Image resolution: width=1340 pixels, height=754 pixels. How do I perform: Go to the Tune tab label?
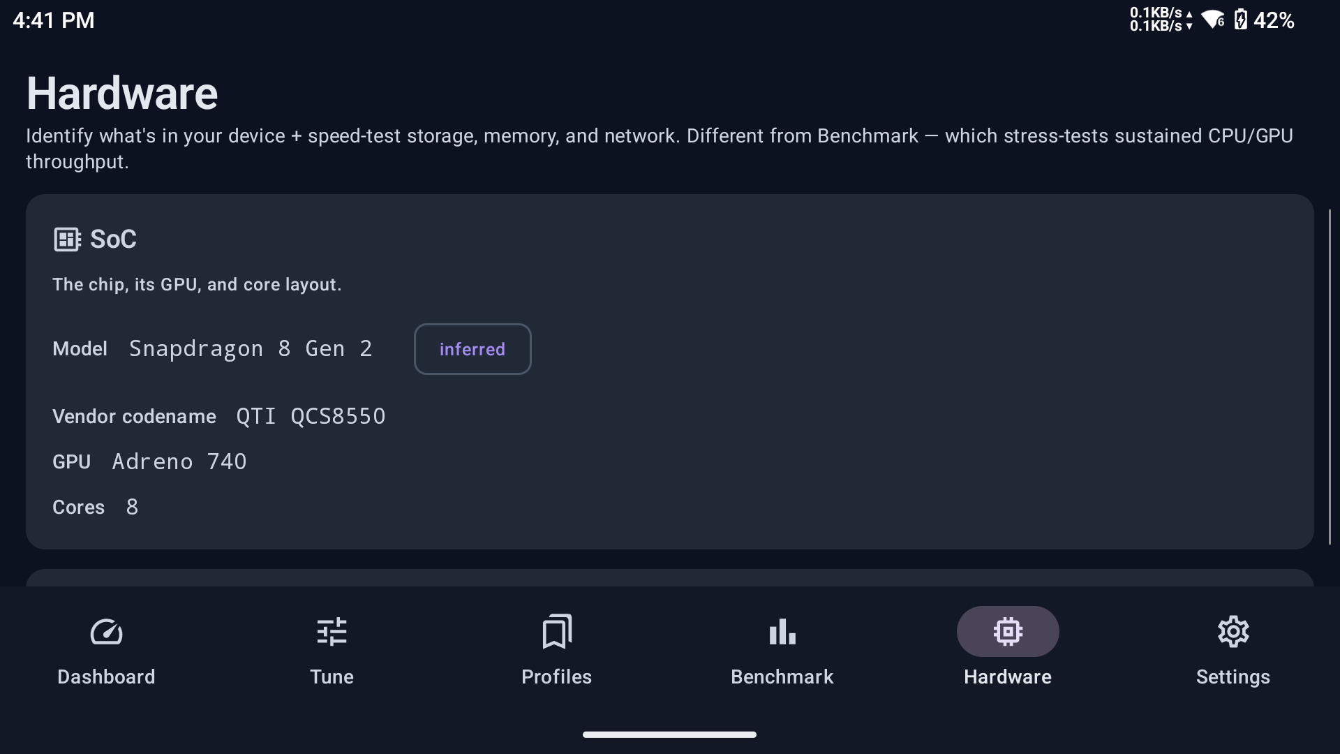coord(332,677)
